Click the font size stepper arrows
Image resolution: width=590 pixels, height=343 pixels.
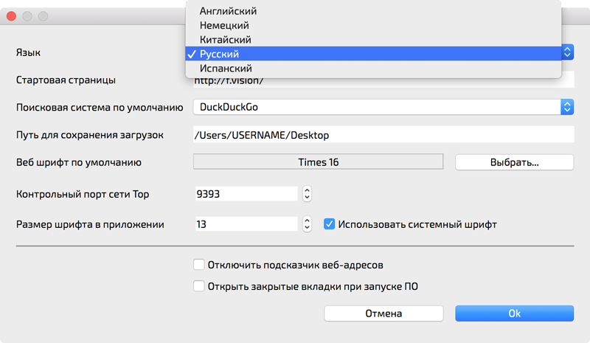point(308,224)
